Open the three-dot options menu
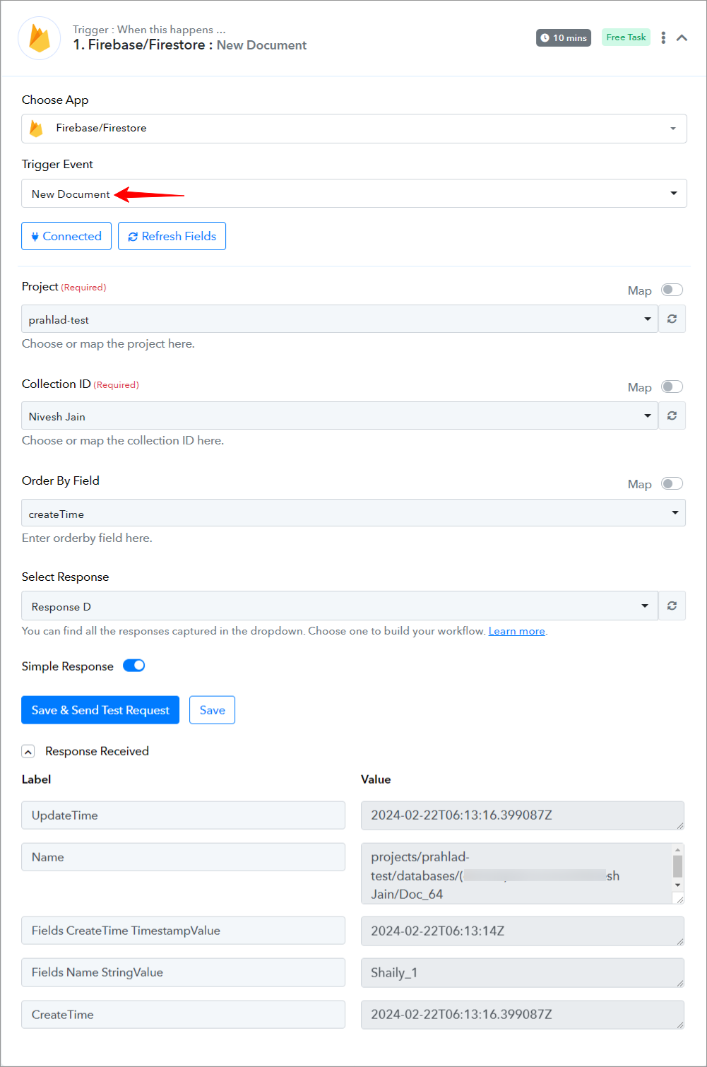This screenshot has width=707, height=1067. [x=663, y=37]
